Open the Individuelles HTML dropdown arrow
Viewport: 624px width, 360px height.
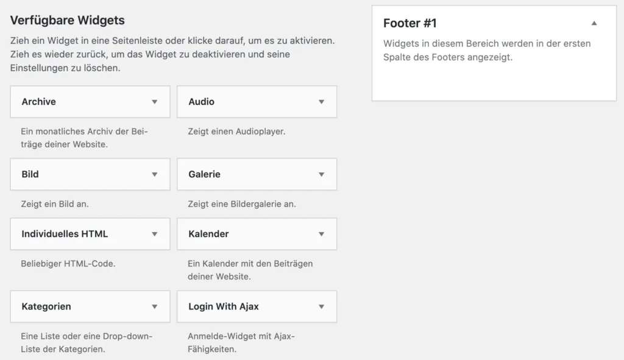[x=154, y=234]
